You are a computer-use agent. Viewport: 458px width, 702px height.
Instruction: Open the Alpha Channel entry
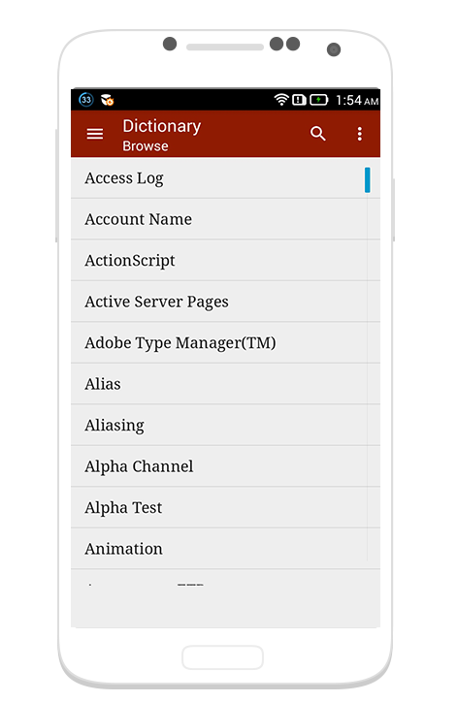[x=225, y=466]
